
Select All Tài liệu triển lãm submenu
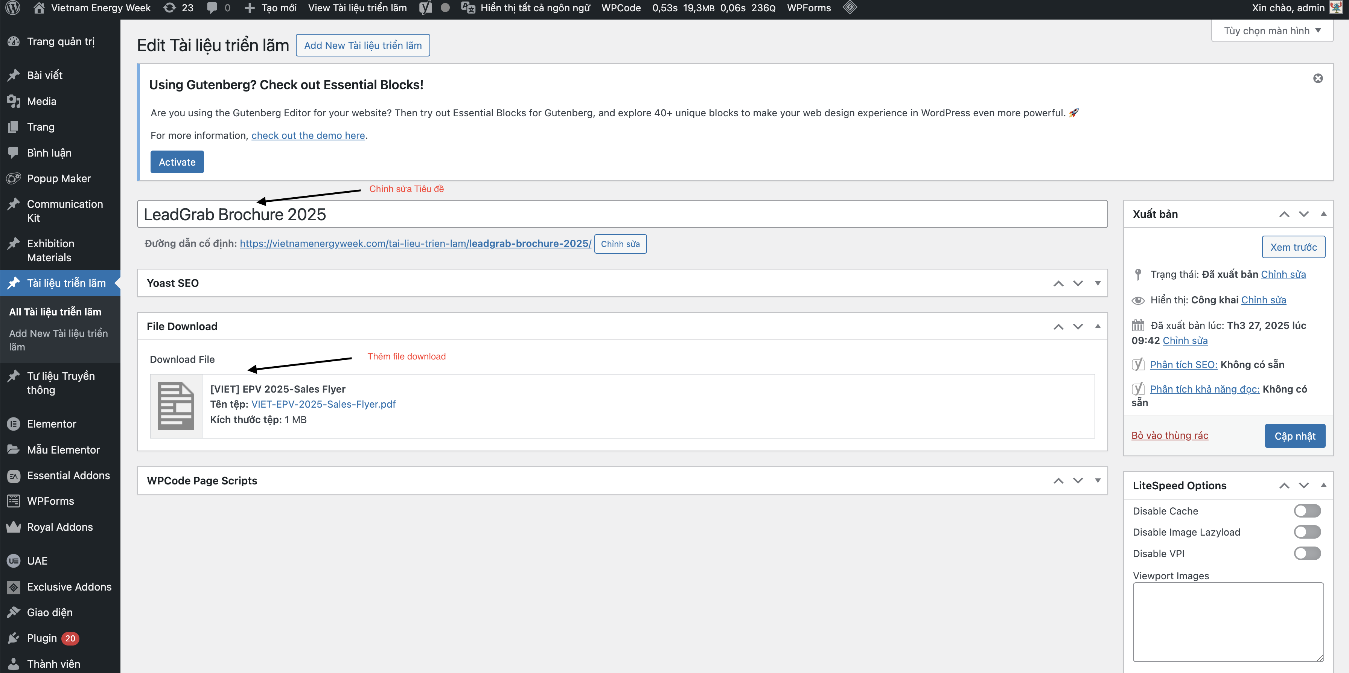click(55, 312)
